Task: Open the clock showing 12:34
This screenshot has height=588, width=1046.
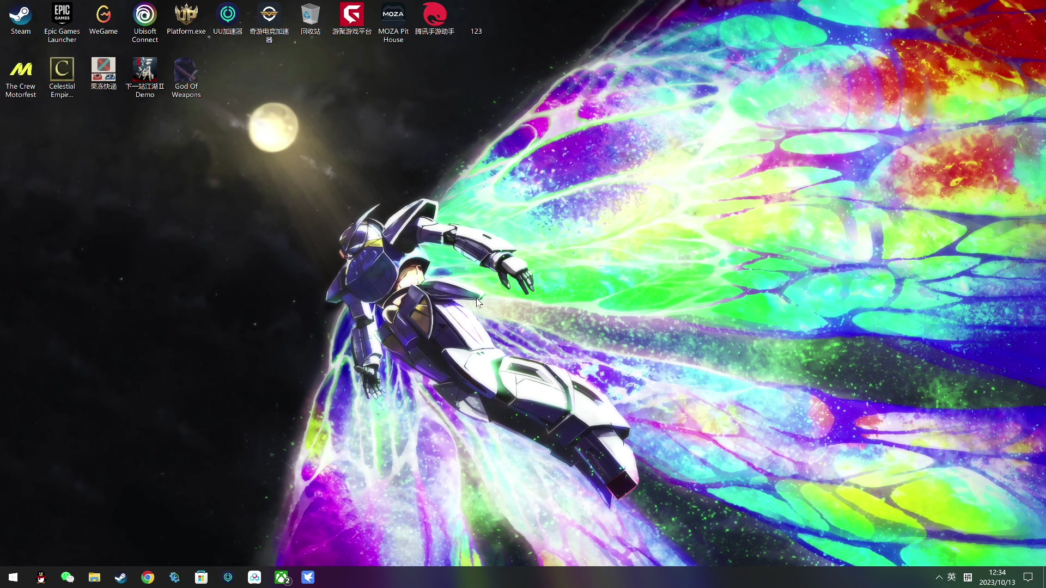Action: (x=997, y=577)
